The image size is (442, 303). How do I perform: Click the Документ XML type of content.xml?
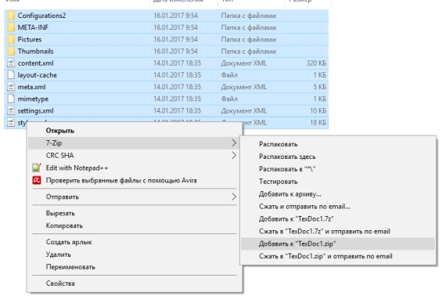click(x=244, y=63)
